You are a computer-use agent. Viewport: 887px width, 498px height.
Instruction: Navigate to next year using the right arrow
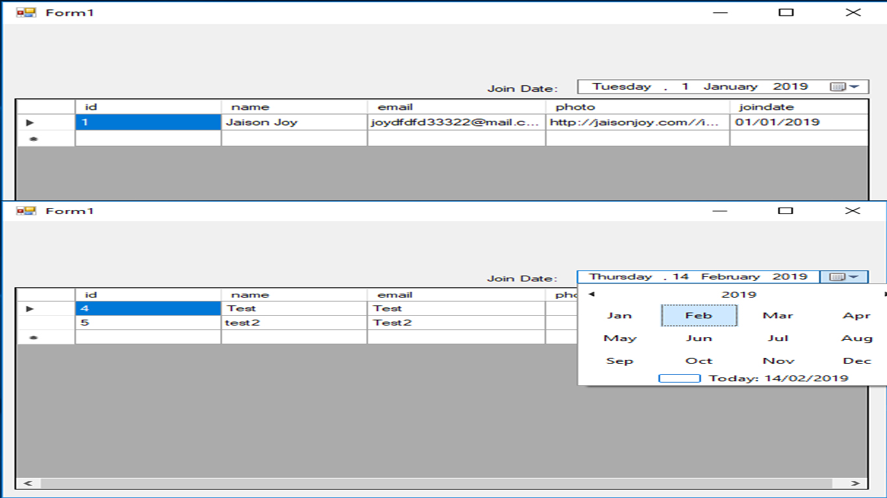coord(883,294)
